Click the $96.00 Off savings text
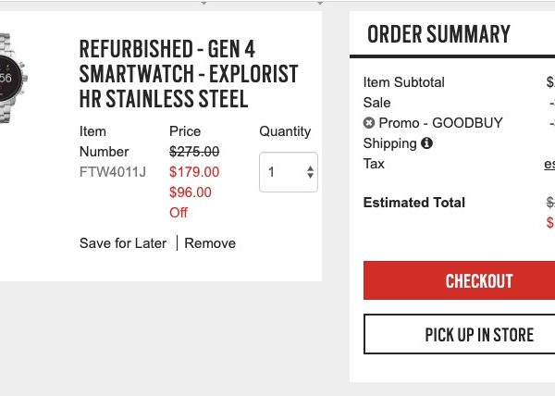The width and height of the screenshot is (555, 396). [x=191, y=202]
